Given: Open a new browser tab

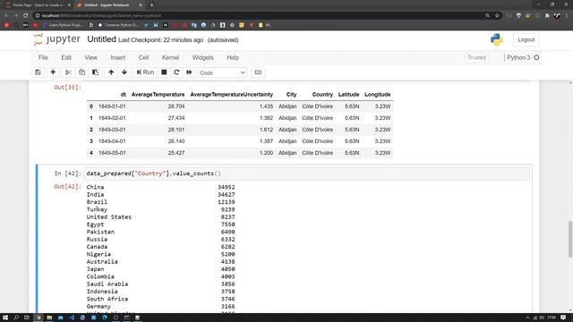Looking at the screenshot, I should tap(151, 5).
